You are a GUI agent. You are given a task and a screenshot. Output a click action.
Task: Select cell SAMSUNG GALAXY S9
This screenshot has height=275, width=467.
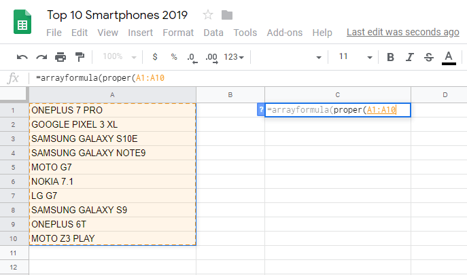pyautogui.click(x=112, y=210)
